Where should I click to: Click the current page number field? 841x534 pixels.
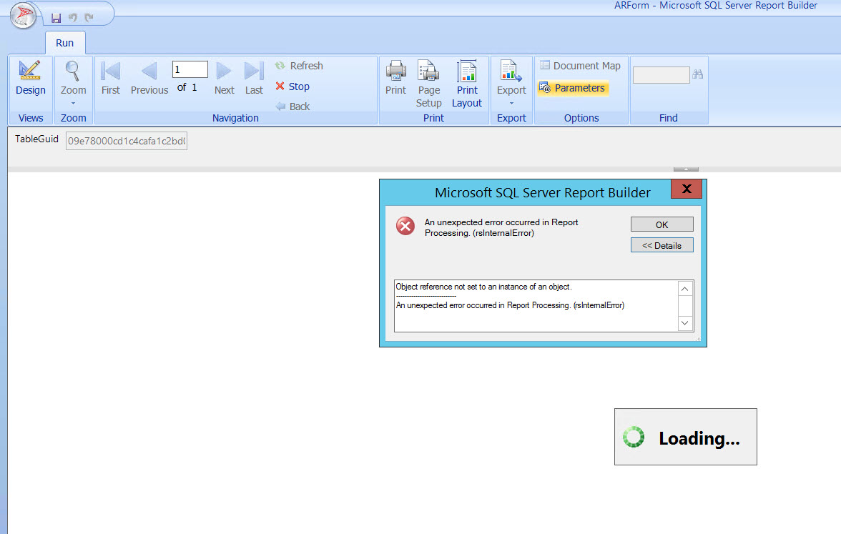pyautogui.click(x=190, y=69)
